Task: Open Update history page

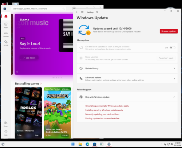Action: 127,69
